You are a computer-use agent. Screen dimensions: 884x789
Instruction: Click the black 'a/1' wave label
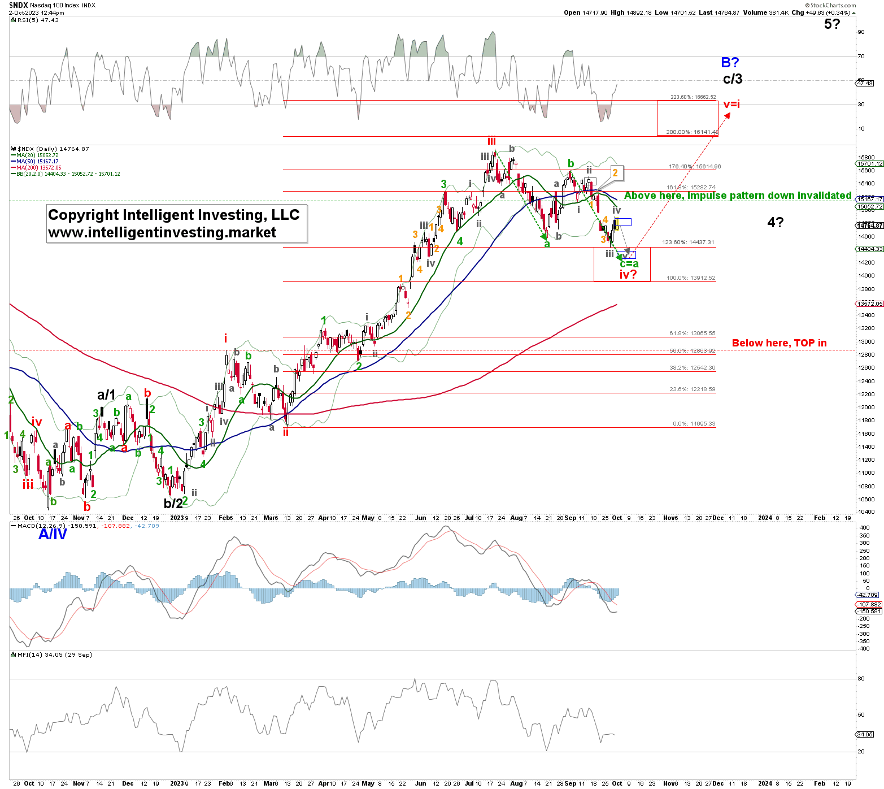pyautogui.click(x=106, y=394)
